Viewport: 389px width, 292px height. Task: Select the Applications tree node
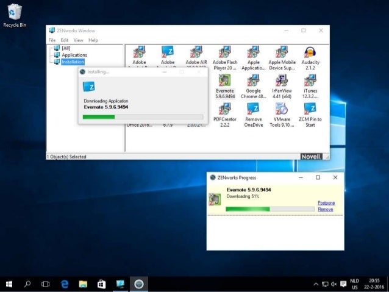coord(74,55)
